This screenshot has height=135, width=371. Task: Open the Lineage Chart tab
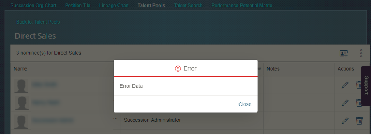(x=114, y=5)
